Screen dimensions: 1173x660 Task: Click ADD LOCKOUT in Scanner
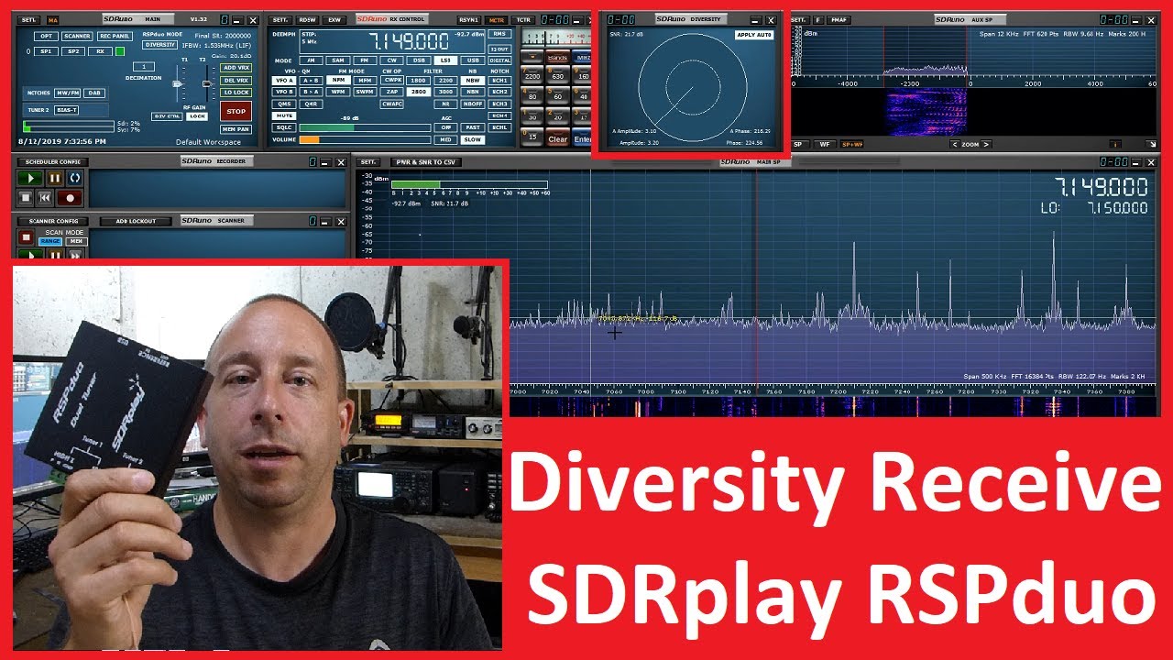click(136, 221)
